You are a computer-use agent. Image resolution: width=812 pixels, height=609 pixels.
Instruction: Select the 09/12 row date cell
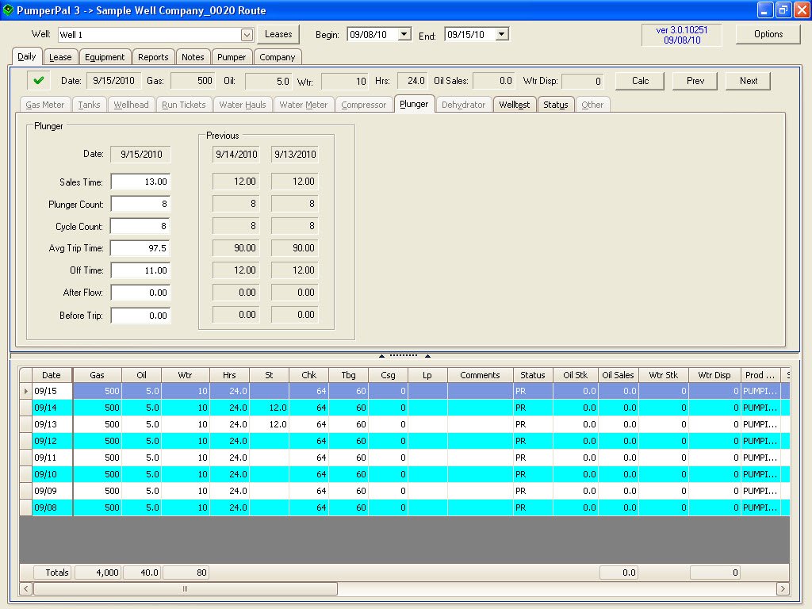[x=52, y=441]
